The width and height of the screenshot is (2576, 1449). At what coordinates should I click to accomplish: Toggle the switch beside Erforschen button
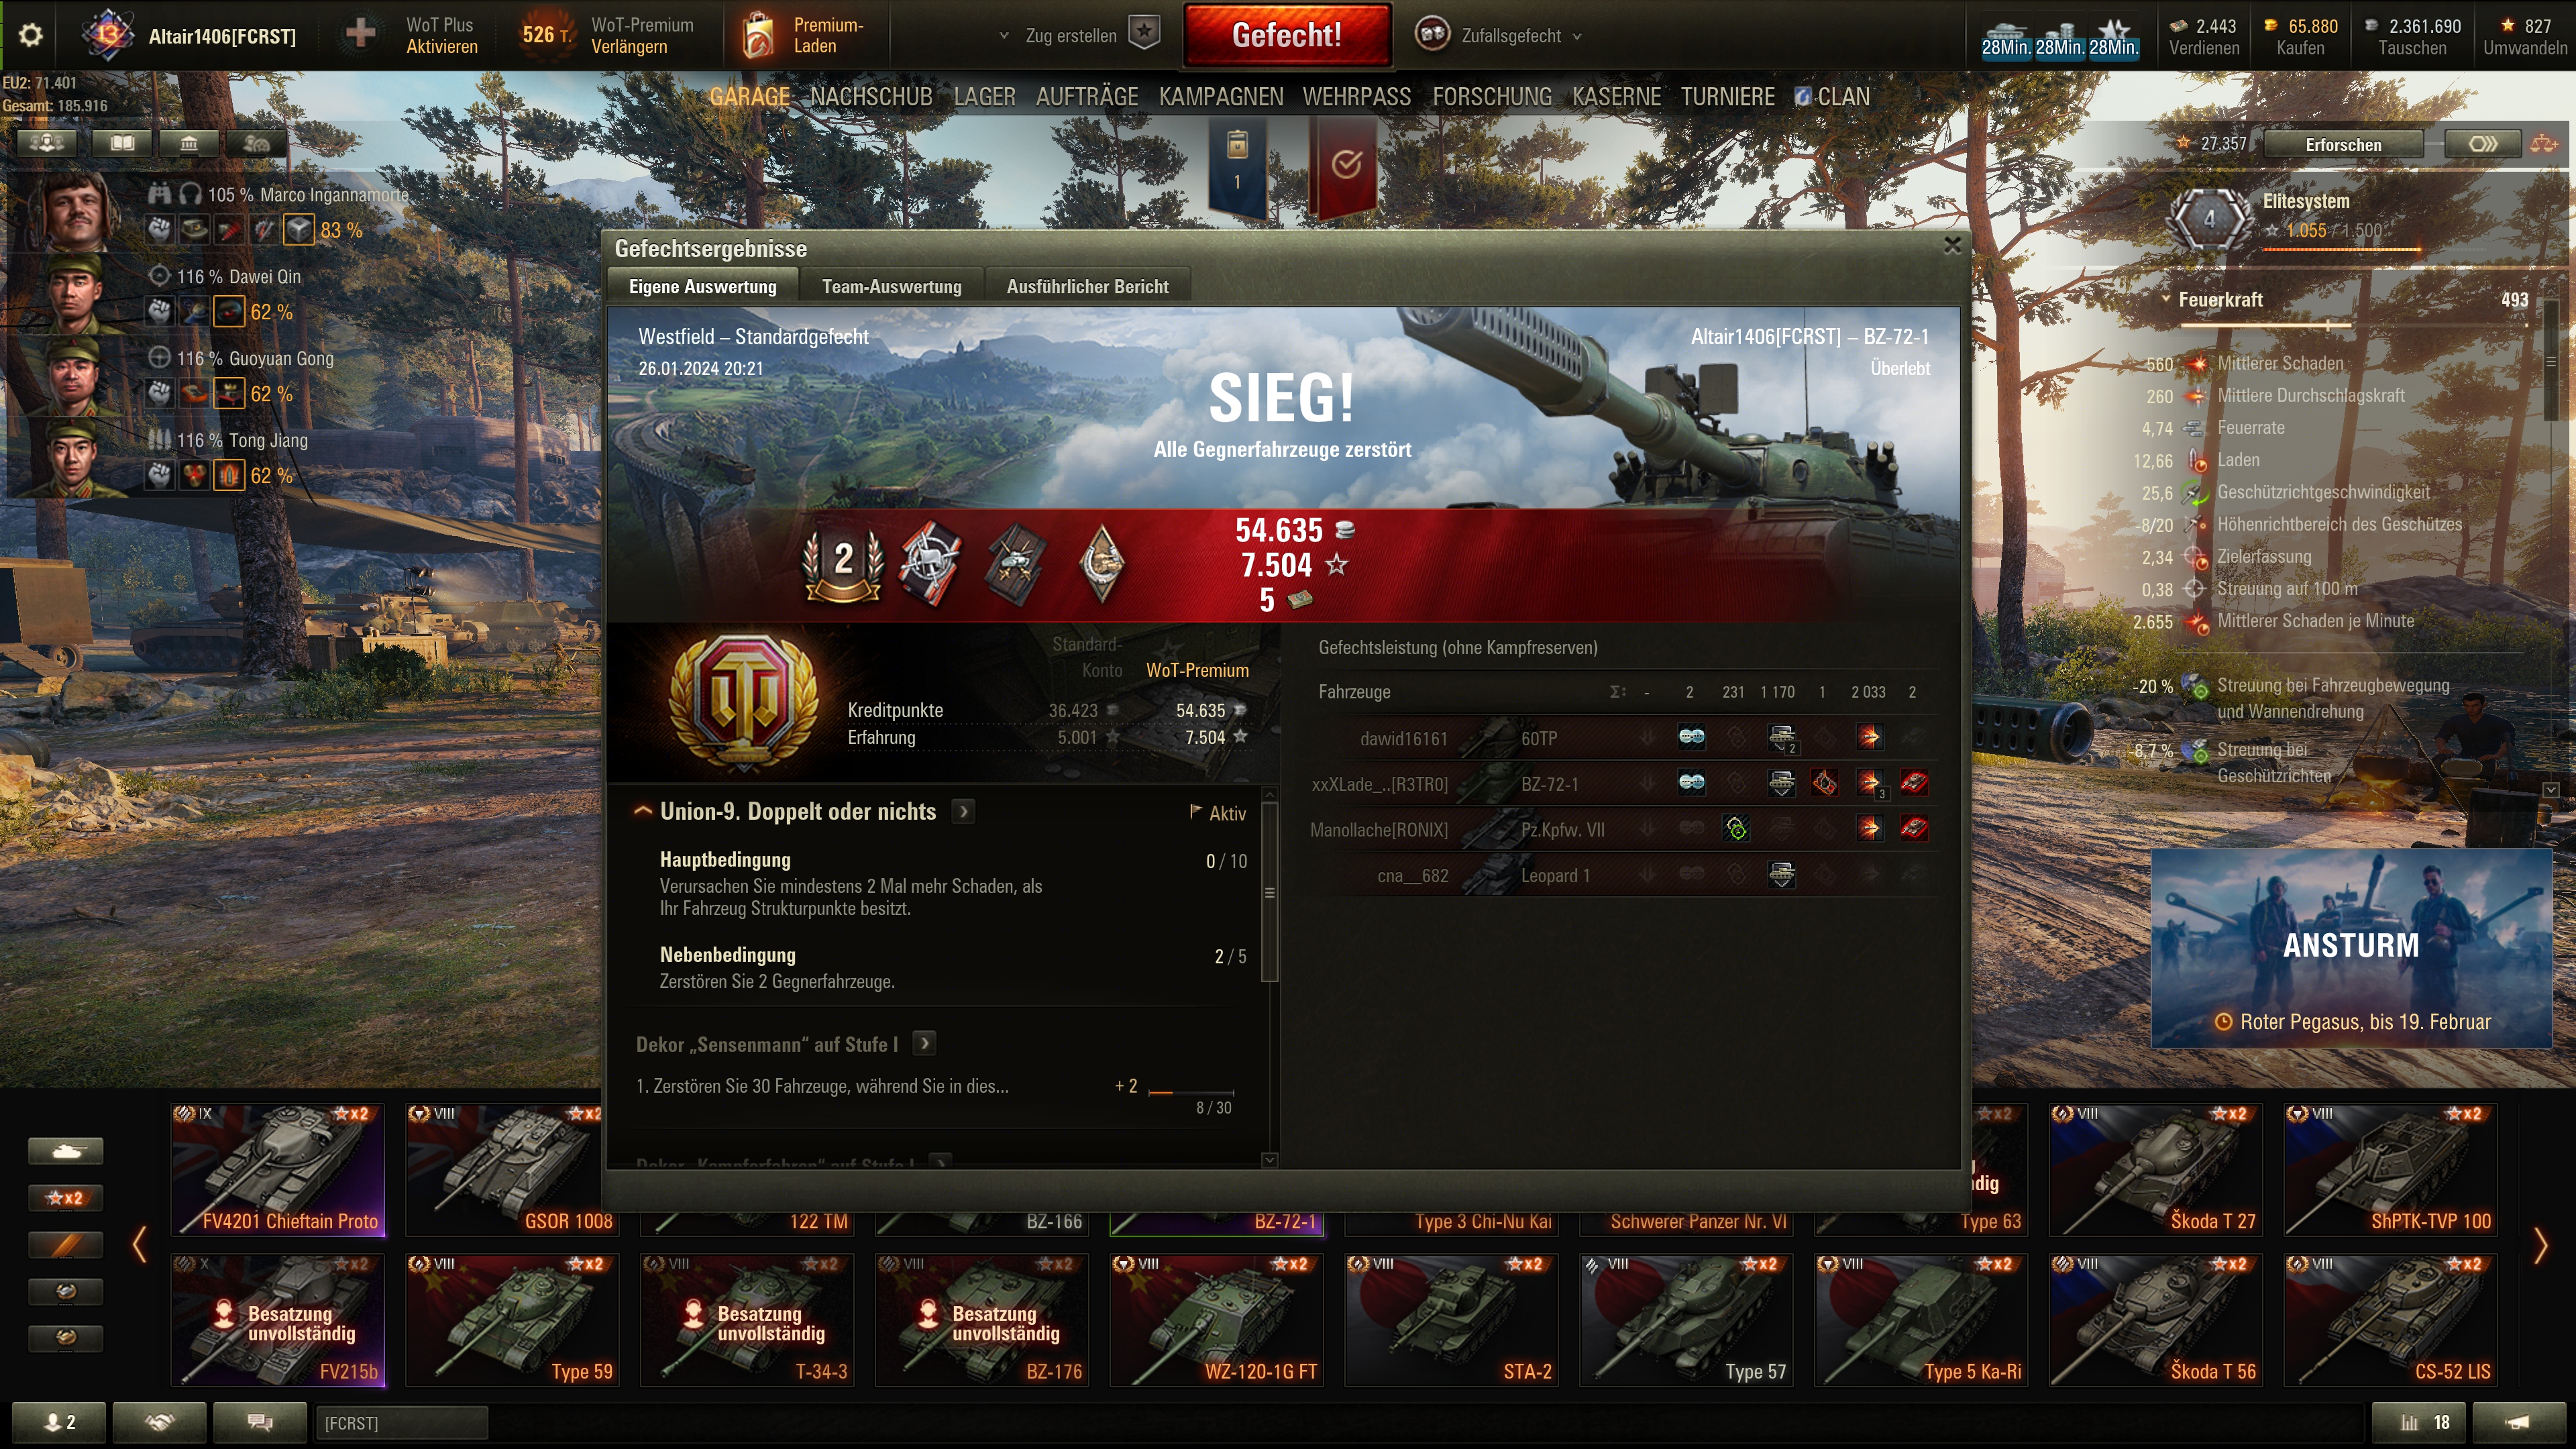2482,144
